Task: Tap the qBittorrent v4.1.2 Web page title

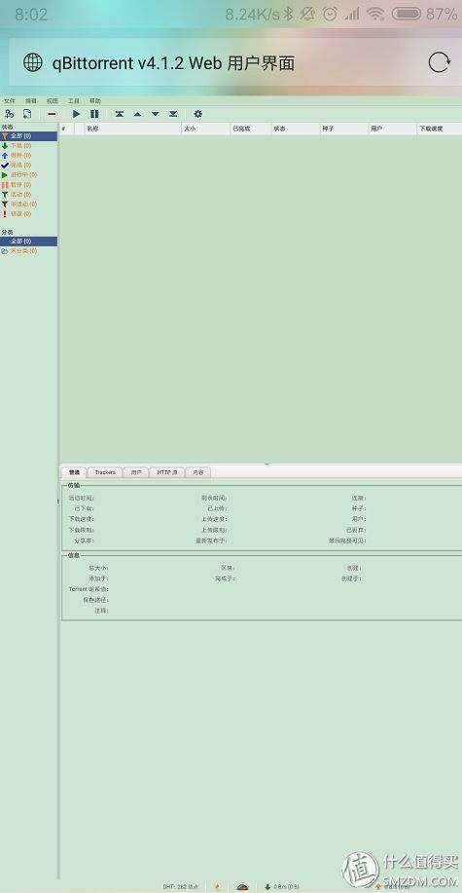Action: tap(173, 63)
